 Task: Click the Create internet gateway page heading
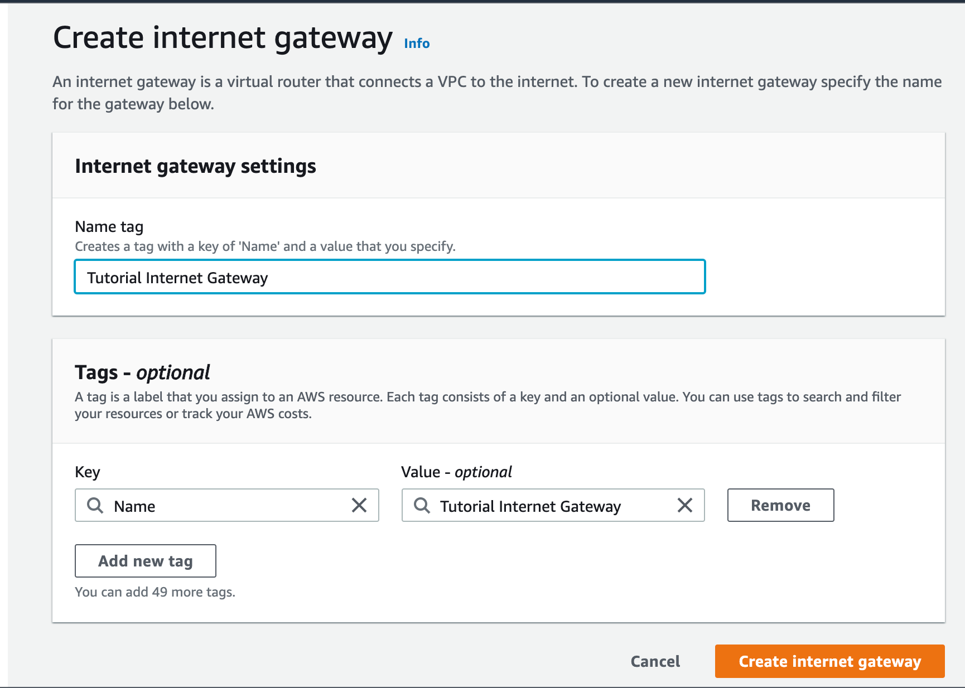pos(223,38)
